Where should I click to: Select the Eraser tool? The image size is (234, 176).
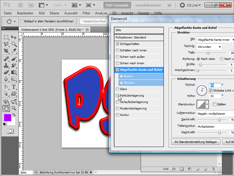pyautogui.click(x=6, y=72)
